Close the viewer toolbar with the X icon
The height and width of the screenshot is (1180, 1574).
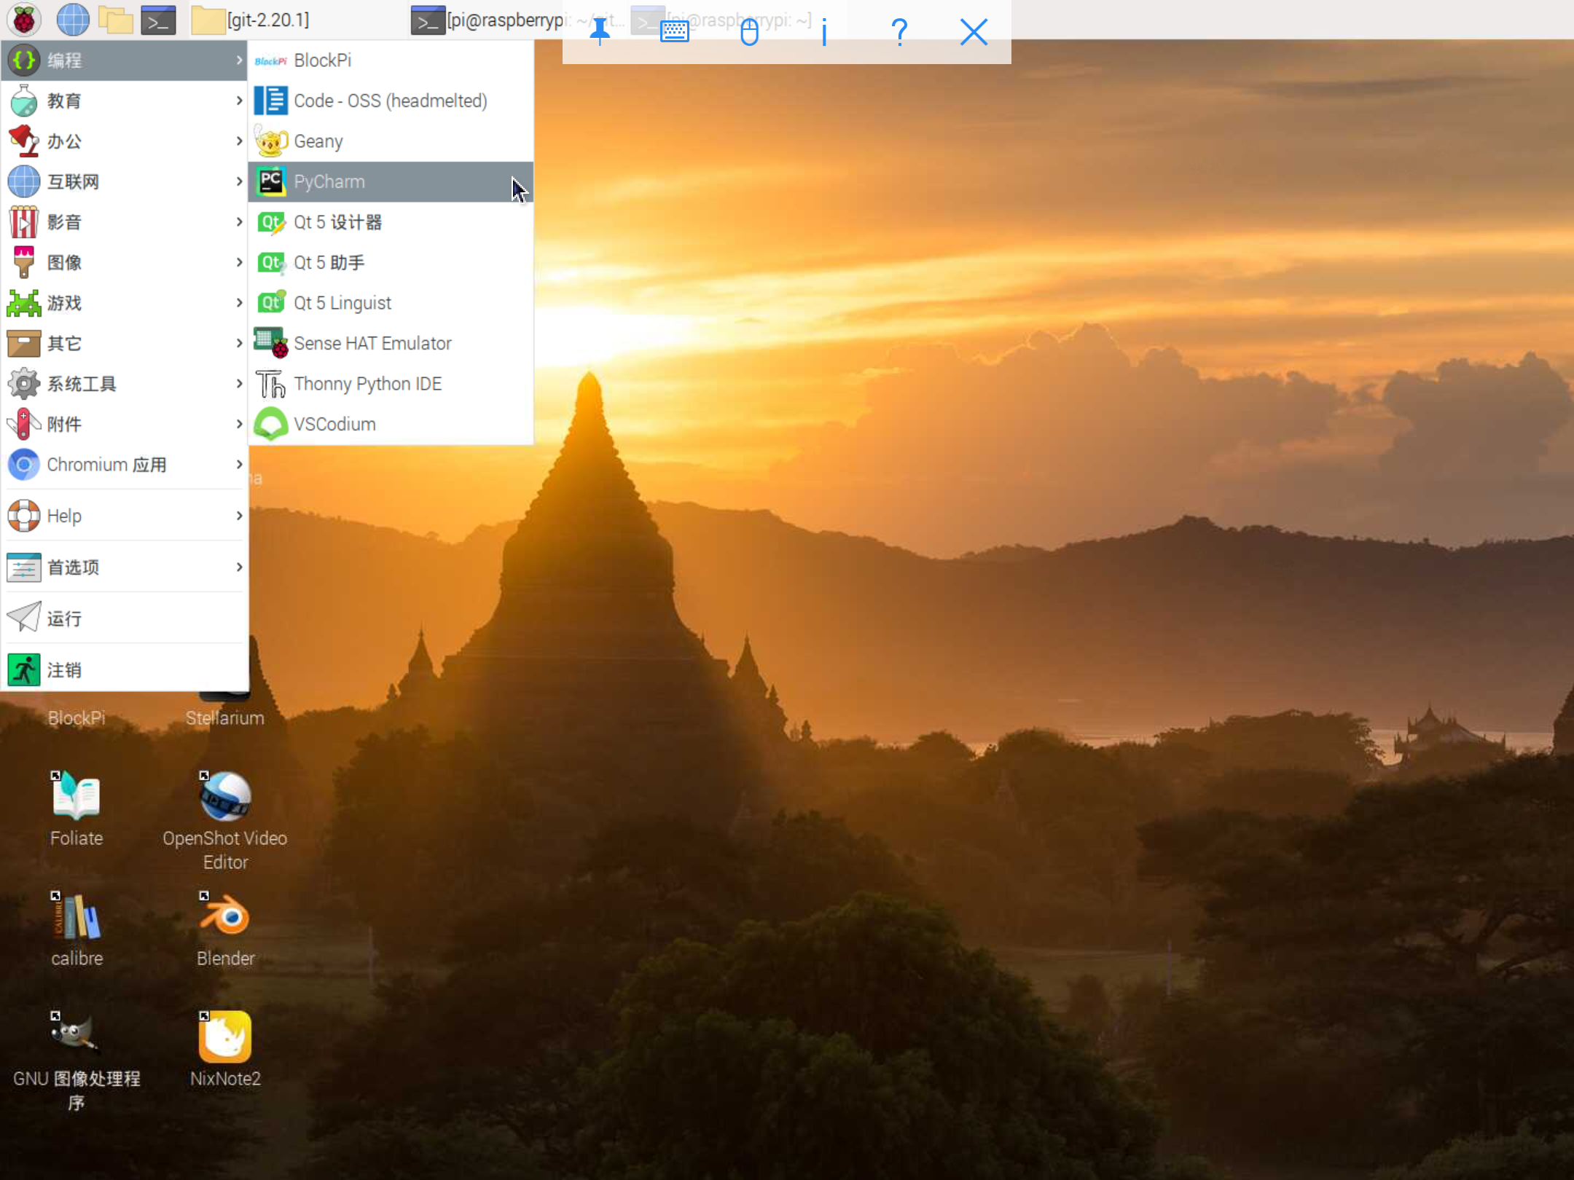(974, 31)
